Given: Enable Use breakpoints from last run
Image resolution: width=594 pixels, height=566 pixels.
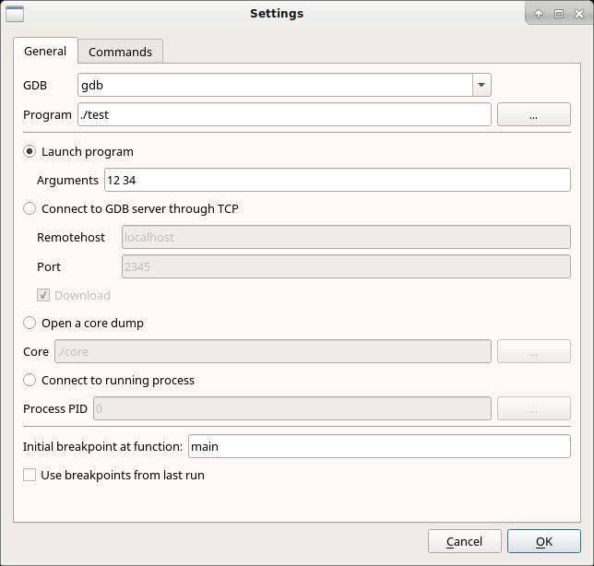Looking at the screenshot, I should pos(30,475).
